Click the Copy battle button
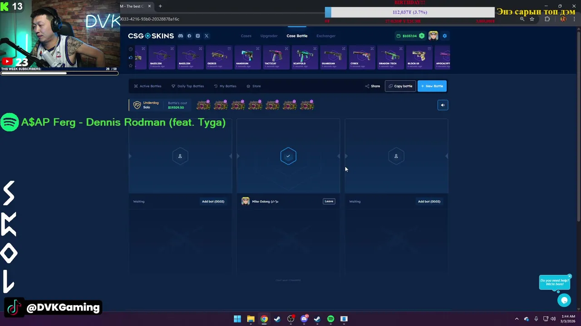Screen dimensions: 581x326 coord(400,86)
